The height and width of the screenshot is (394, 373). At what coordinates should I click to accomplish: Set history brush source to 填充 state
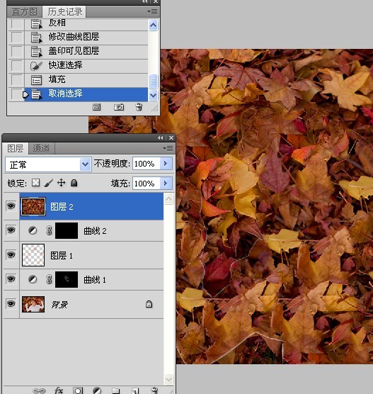tap(16, 79)
